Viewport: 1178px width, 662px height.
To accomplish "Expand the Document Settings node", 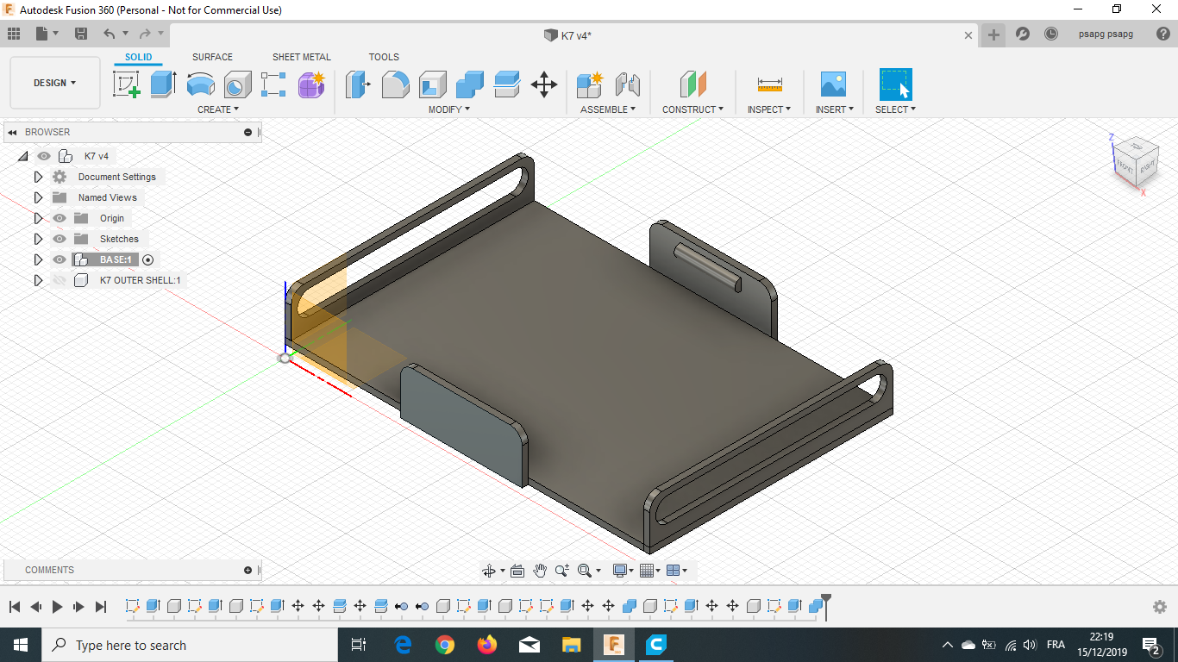I will pos(38,177).
